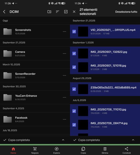This screenshot has height=155, width=140.
Task: Open more options for Camera folder
Action: coord(65,53)
